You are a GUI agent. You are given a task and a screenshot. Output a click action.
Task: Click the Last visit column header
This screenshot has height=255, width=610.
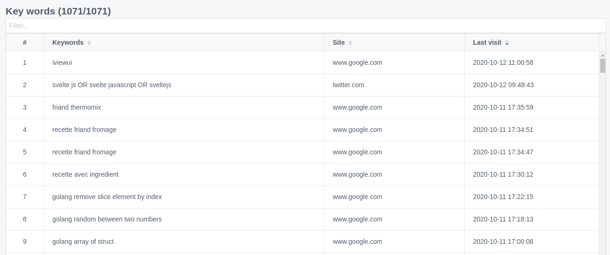531,42
